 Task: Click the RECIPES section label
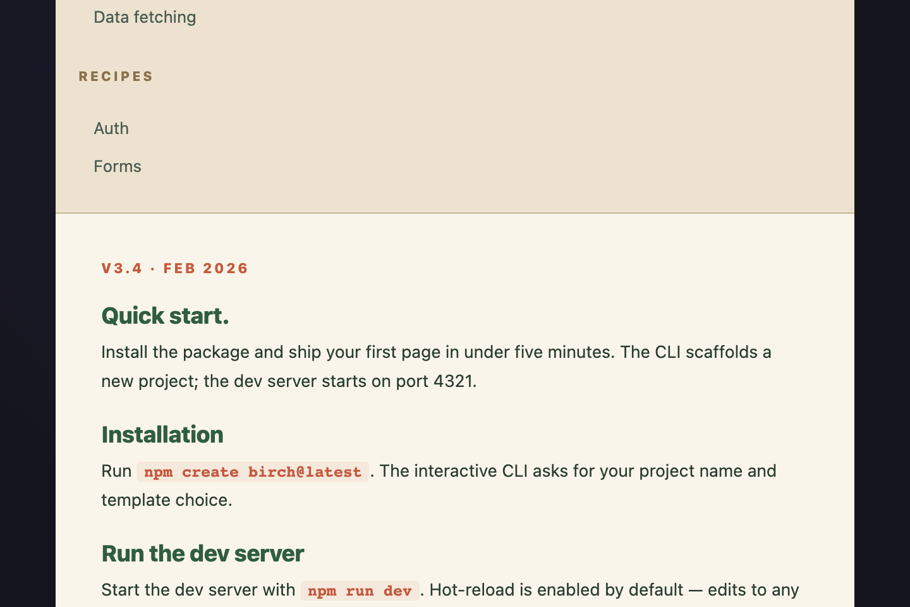(116, 77)
